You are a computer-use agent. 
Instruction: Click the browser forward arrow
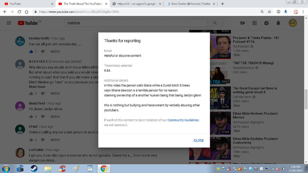(x=12, y=12)
